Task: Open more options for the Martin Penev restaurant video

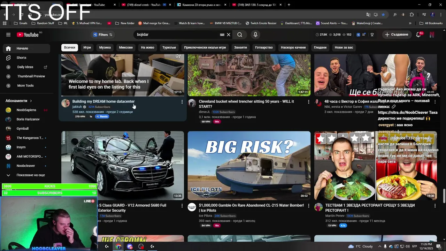Action: [435, 206]
